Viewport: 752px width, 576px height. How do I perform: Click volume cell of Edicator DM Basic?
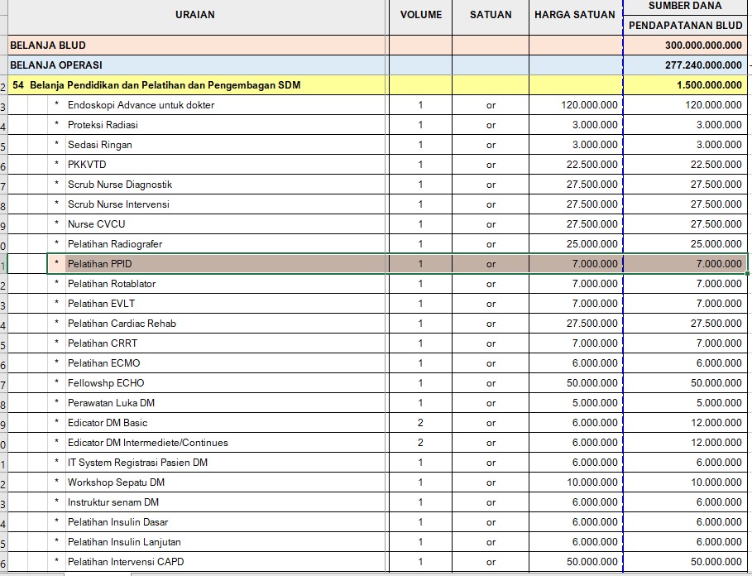[420, 423]
